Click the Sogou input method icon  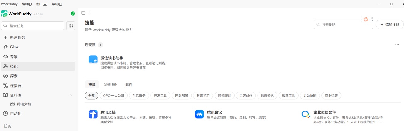pyautogui.click(x=366, y=20)
